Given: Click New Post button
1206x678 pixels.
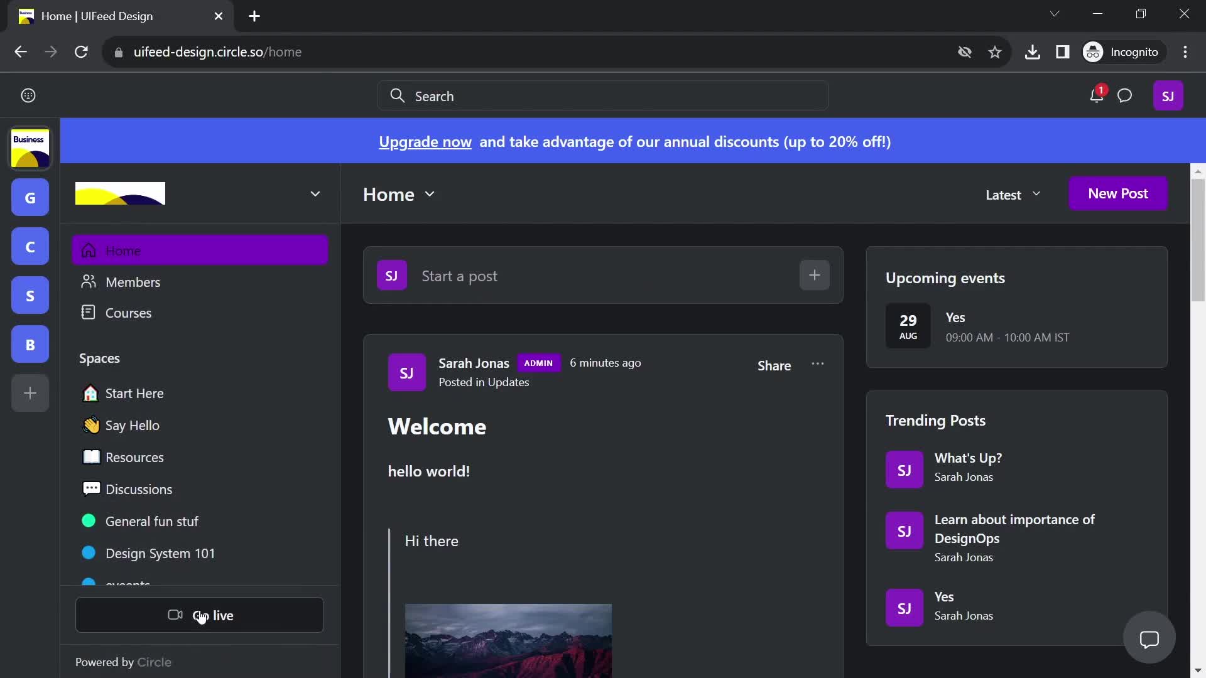Looking at the screenshot, I should tap(1117, 193).
